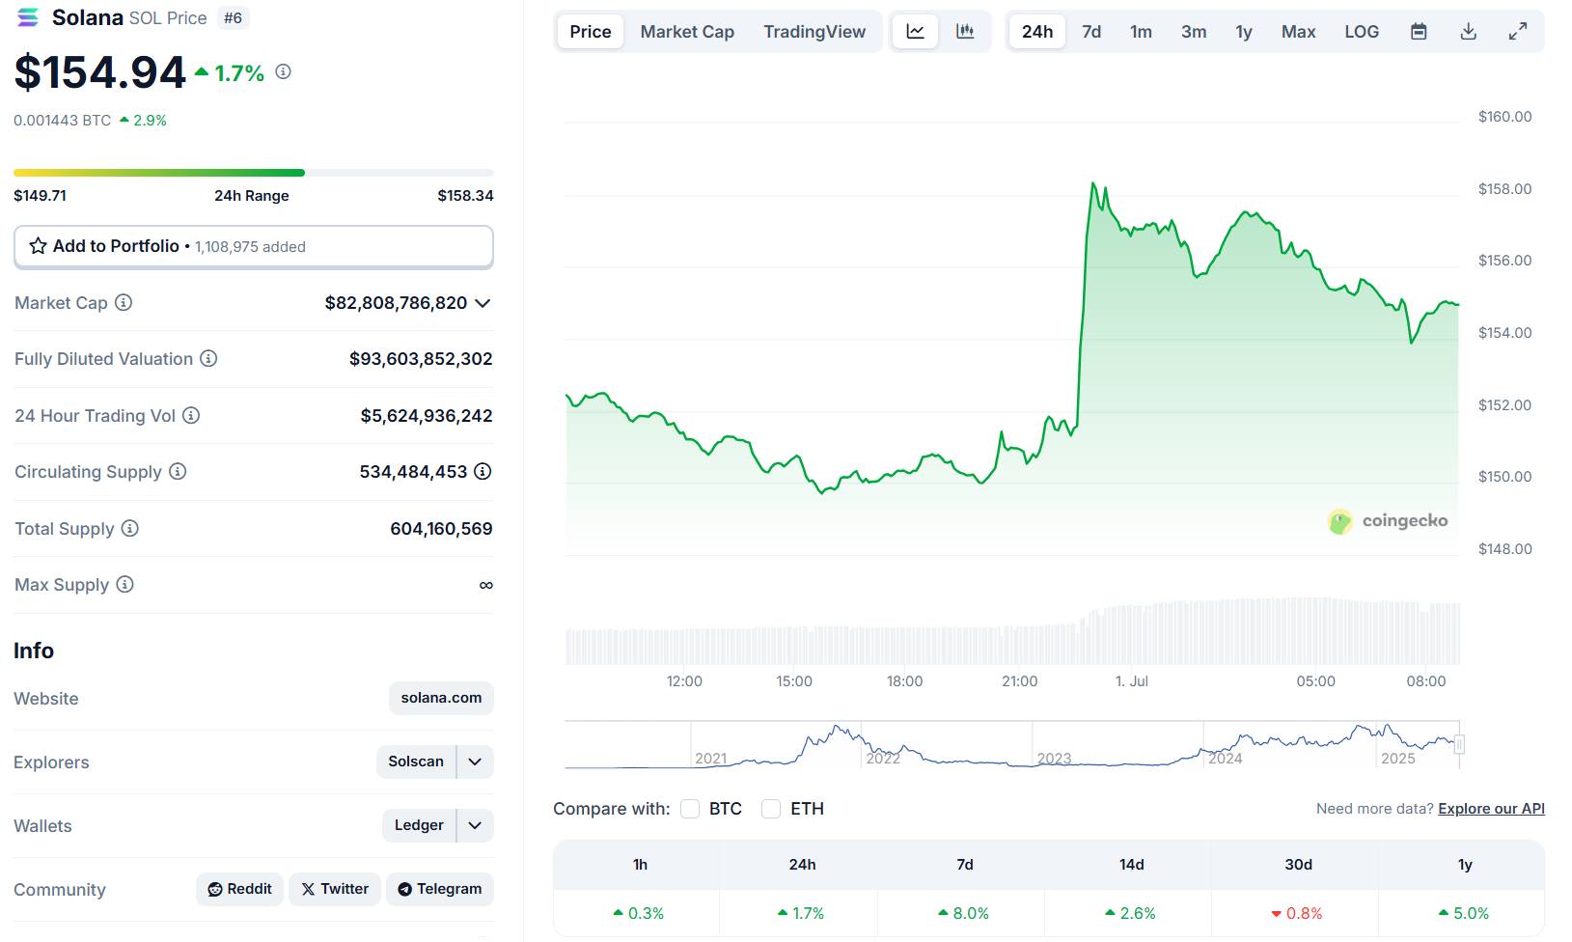1572x942 pixels.
Task: Open Wallets dropdown arrow next to Ledger
Action: click(475, 825)
